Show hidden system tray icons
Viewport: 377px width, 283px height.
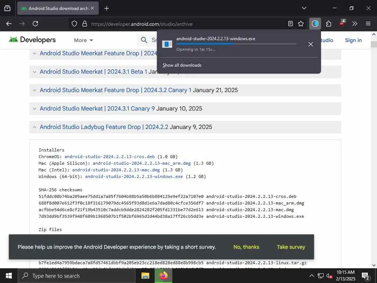[x=311, y=276]
